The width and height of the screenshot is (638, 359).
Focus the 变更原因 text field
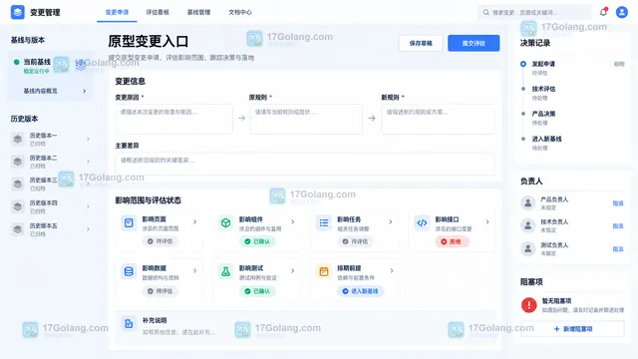point(173,120)
